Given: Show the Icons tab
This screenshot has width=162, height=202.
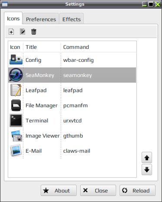Looking at the screenshot, I should click(13, 18).
